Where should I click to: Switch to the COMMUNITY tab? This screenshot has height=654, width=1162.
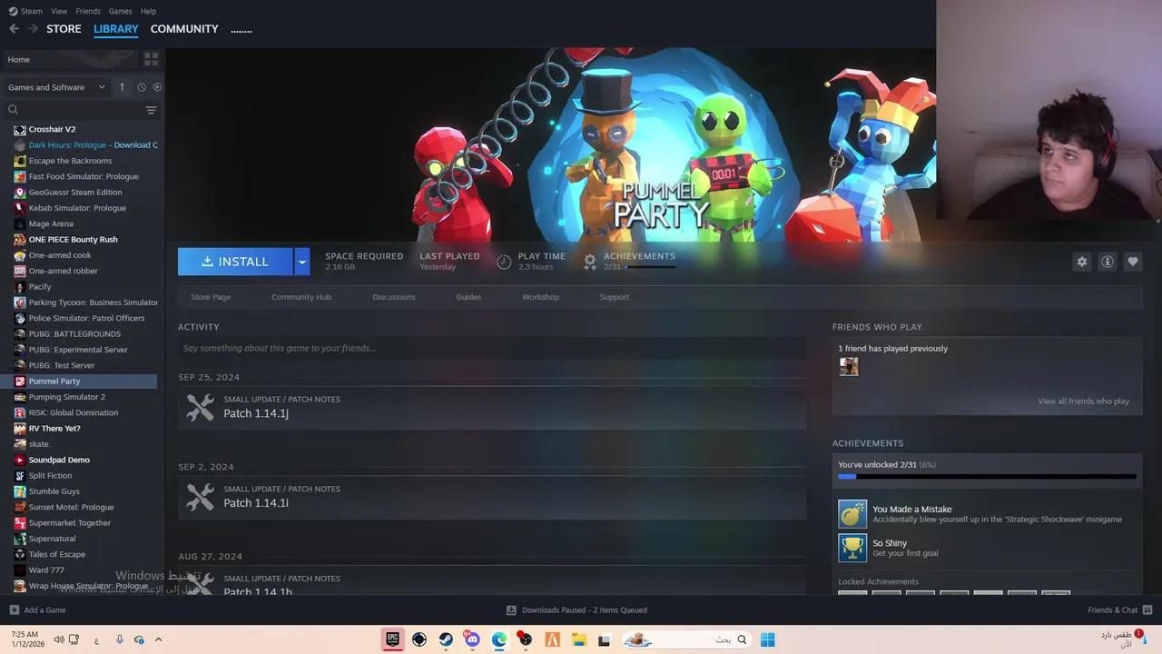(x=184, y=29)
